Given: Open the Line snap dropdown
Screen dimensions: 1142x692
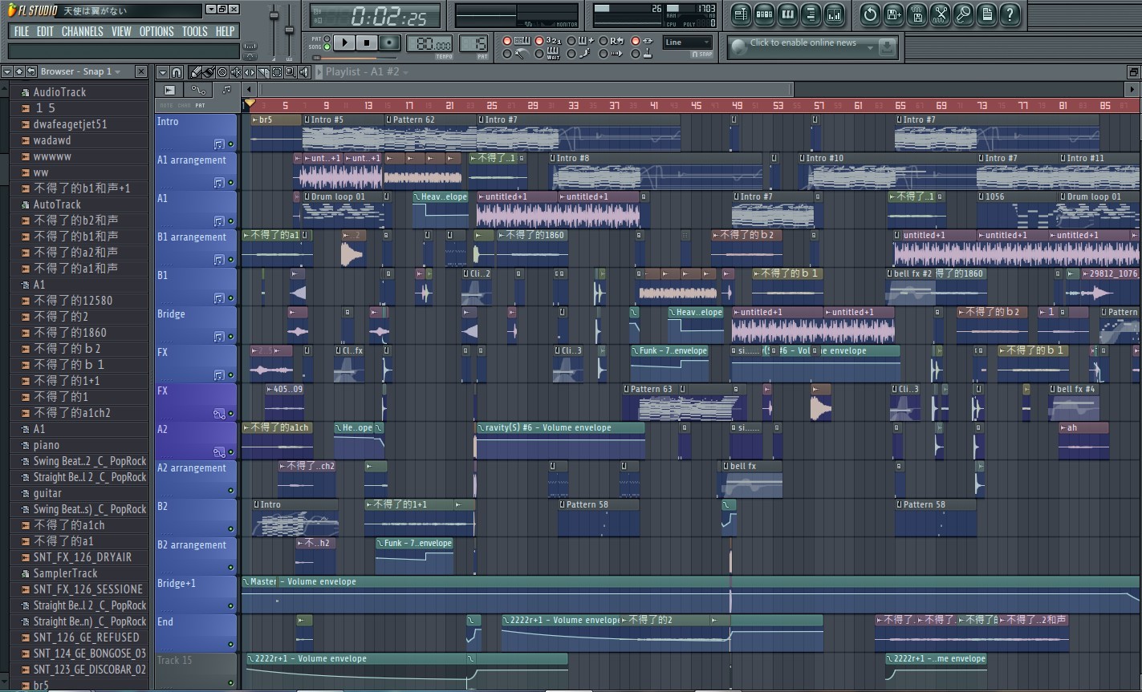Looking at the screenshot, I should [x=688, y=42].
